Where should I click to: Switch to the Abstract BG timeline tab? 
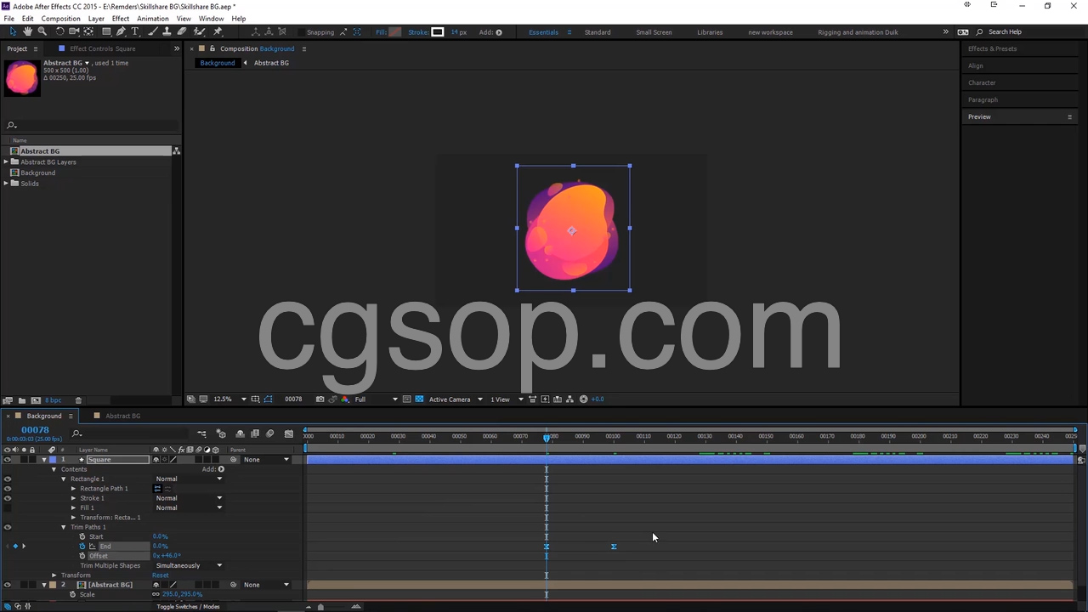122,416
